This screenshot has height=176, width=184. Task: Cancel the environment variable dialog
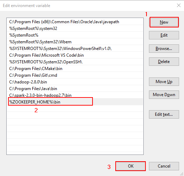point(164,166)
